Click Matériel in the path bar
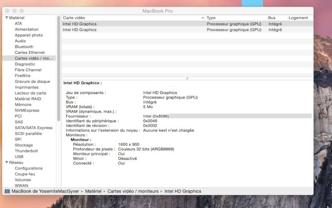This screenshot has width=332, height=208. (x=93, y=191)
